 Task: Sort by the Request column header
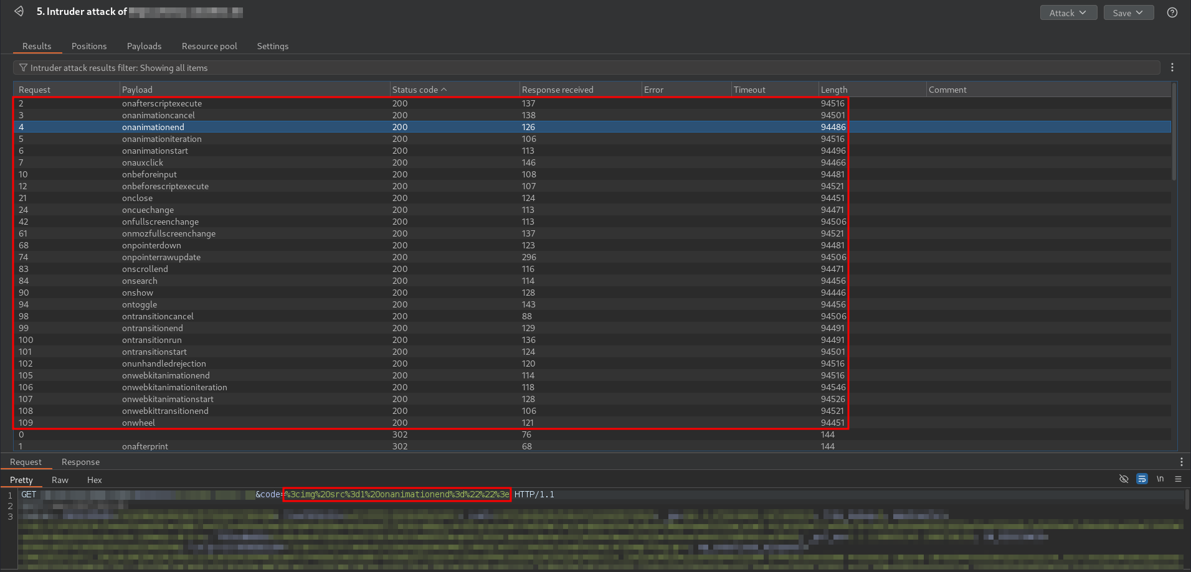pos(67,90)
